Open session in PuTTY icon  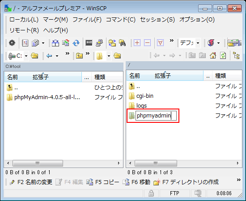[x=99, y=43]
